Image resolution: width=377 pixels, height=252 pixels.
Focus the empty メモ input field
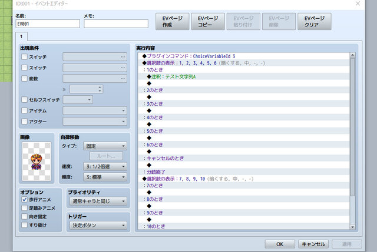click(x=116, y=24)
